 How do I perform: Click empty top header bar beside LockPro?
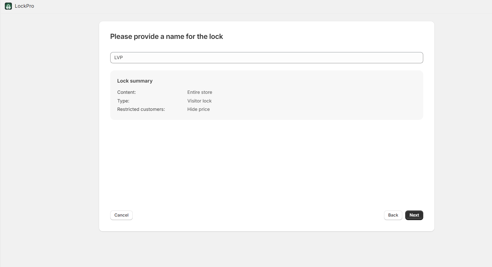(257, 6)
